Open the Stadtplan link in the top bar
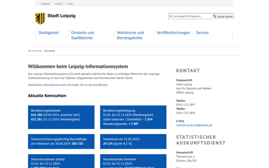Viewport: 269px width, 168px height. point(45,4)
